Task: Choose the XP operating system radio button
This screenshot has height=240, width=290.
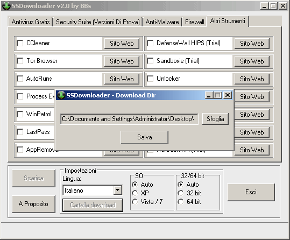Action: pyautogui.click(x=135, y=193)
